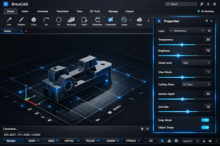The width and height of the screenshot is (220, 146).
Task: Toggle the 3D status bar button
Action: (151, 141)
